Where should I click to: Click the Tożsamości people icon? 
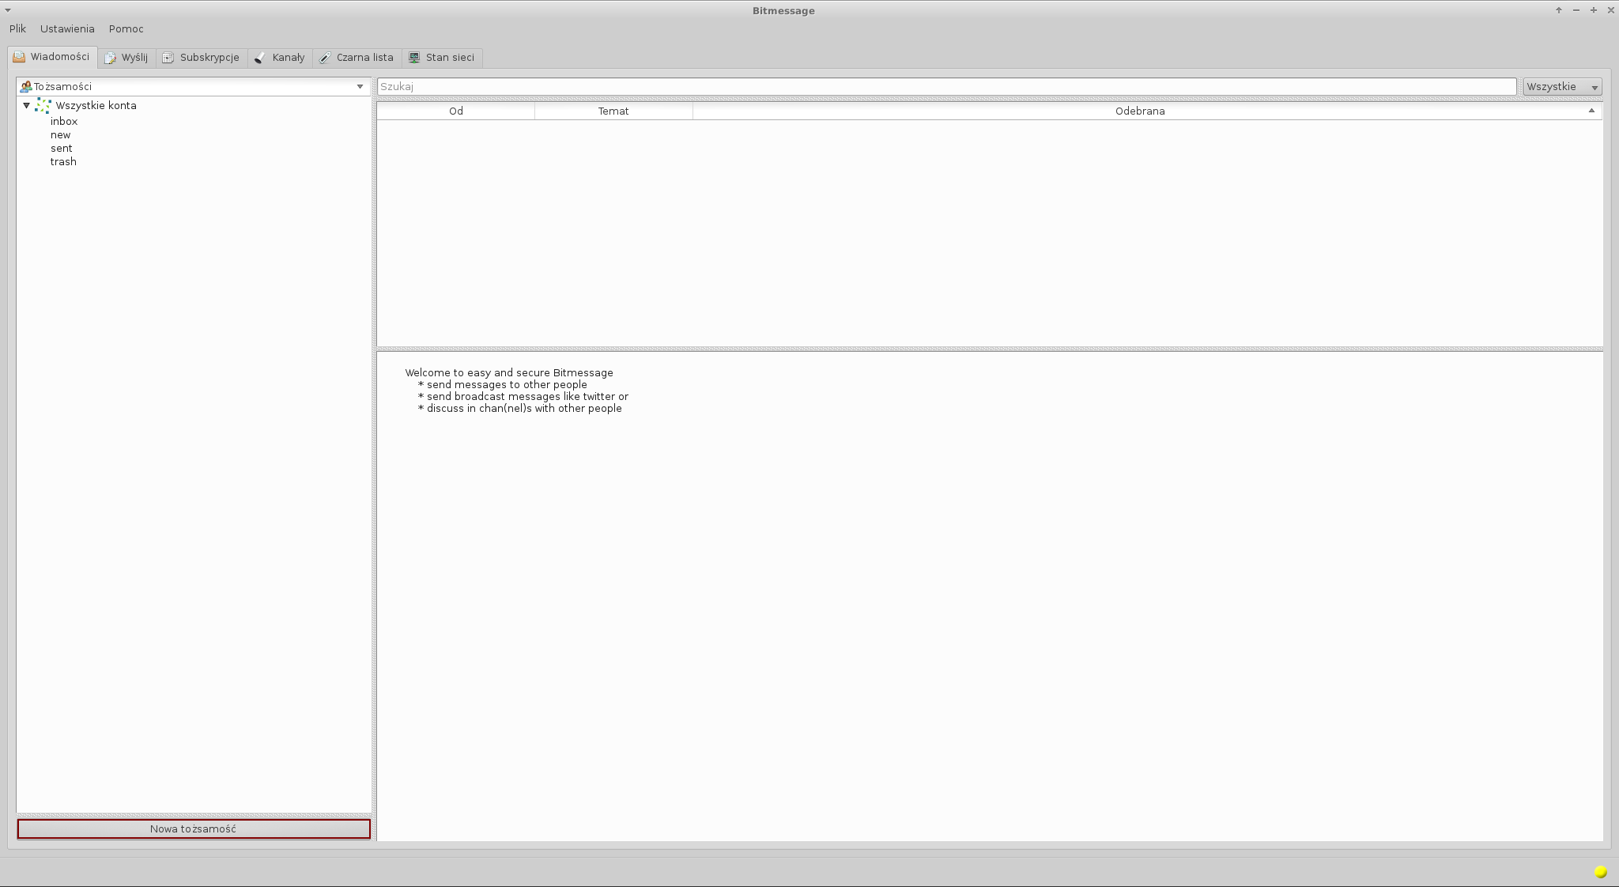click(x=26, y=86)
